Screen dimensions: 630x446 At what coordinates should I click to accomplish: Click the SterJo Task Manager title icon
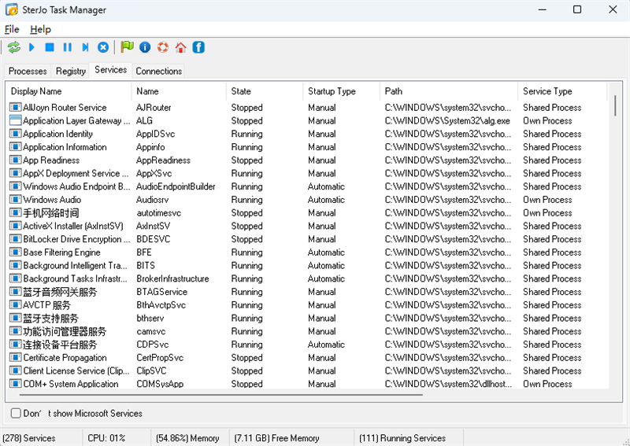tap(12, 9)
